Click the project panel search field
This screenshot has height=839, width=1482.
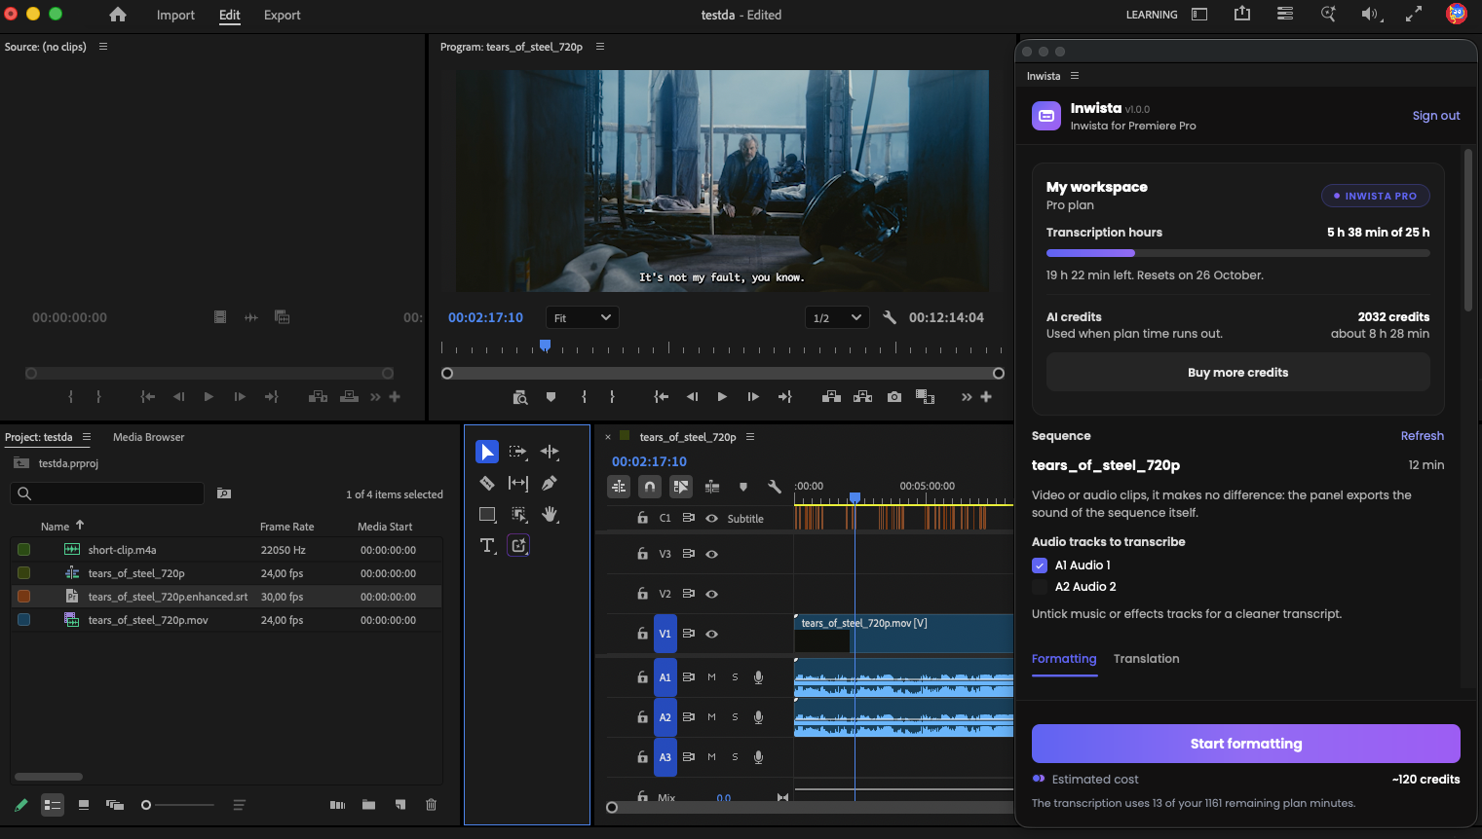click(x=107, y=493)
